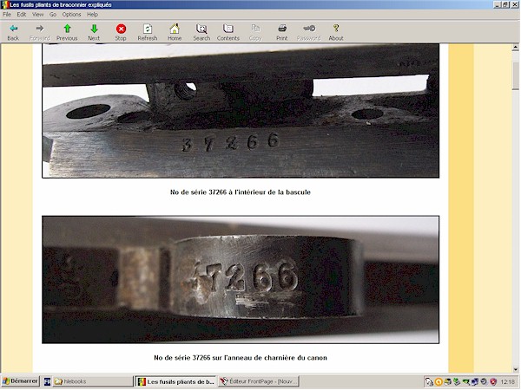Print the current page
Screen dimensions: 521x390
click(281, 32)
